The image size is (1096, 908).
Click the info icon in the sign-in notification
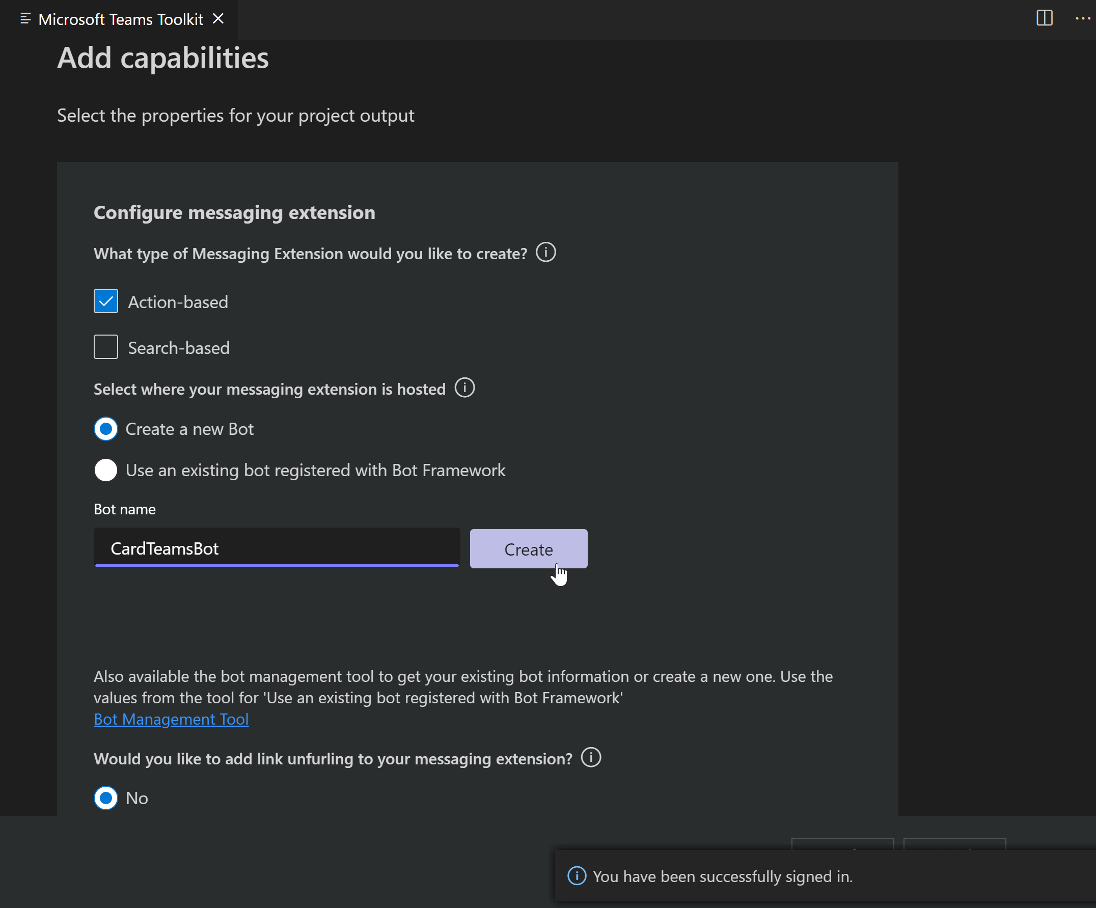(x=576, y=876)
